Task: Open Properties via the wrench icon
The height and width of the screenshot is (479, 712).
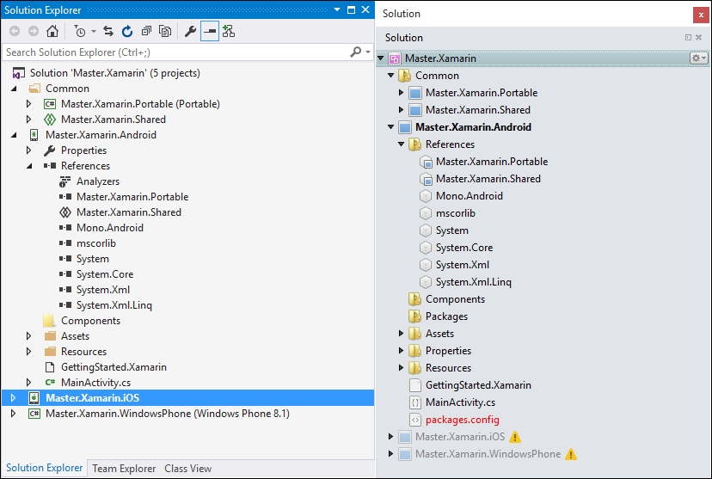Action: point(190,31)
